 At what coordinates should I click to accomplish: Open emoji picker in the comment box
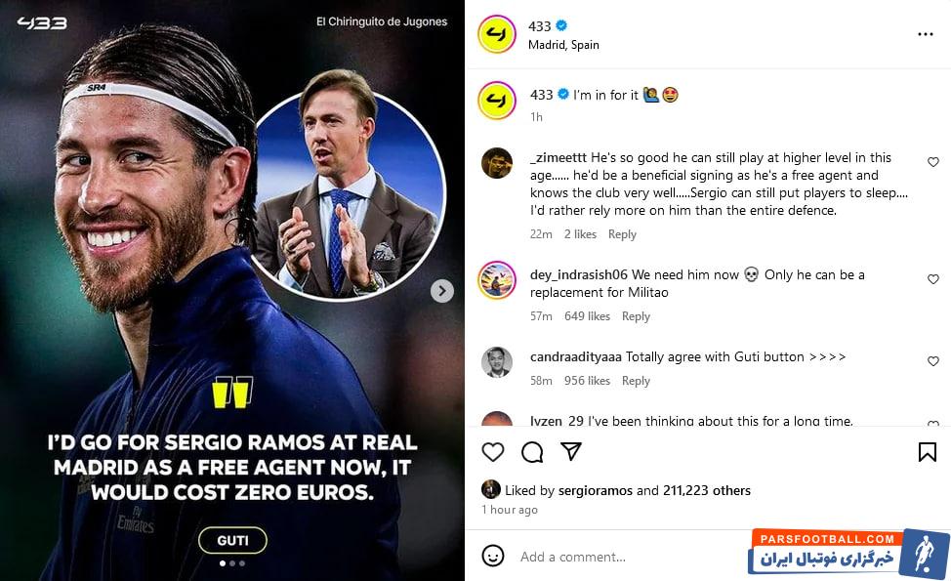[492, 556]
